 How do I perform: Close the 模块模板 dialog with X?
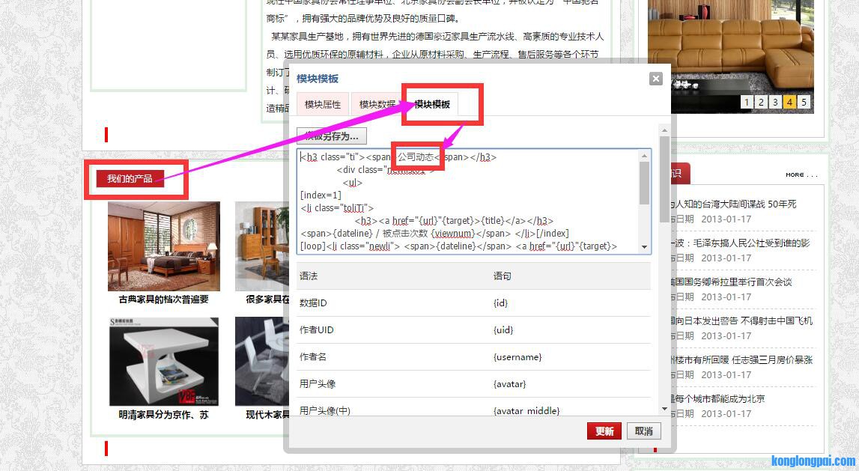click(655, 79)
